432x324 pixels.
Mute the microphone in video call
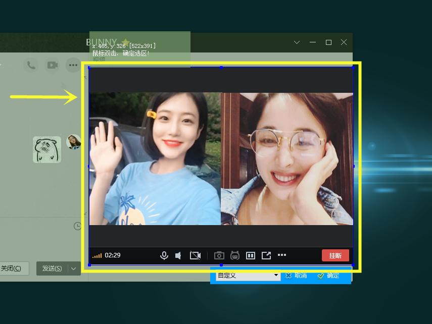[164, 256]
